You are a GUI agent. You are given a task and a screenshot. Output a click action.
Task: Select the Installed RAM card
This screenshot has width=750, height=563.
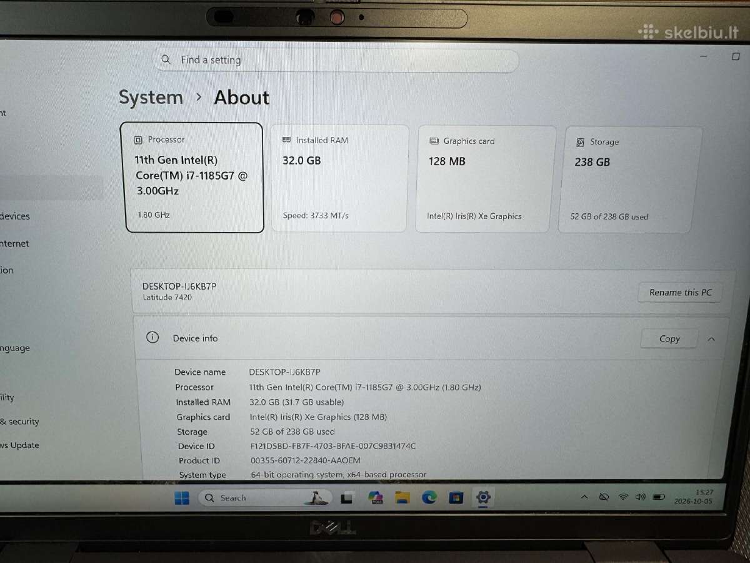click(x=339, y=178)
